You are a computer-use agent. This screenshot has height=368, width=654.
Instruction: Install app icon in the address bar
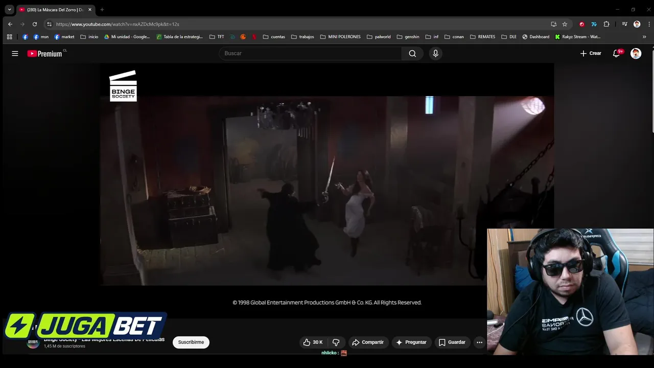[x=553, y=24]
